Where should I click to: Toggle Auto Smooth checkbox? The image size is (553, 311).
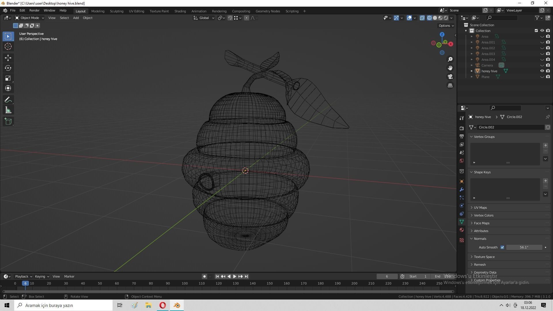coord(502,247)
